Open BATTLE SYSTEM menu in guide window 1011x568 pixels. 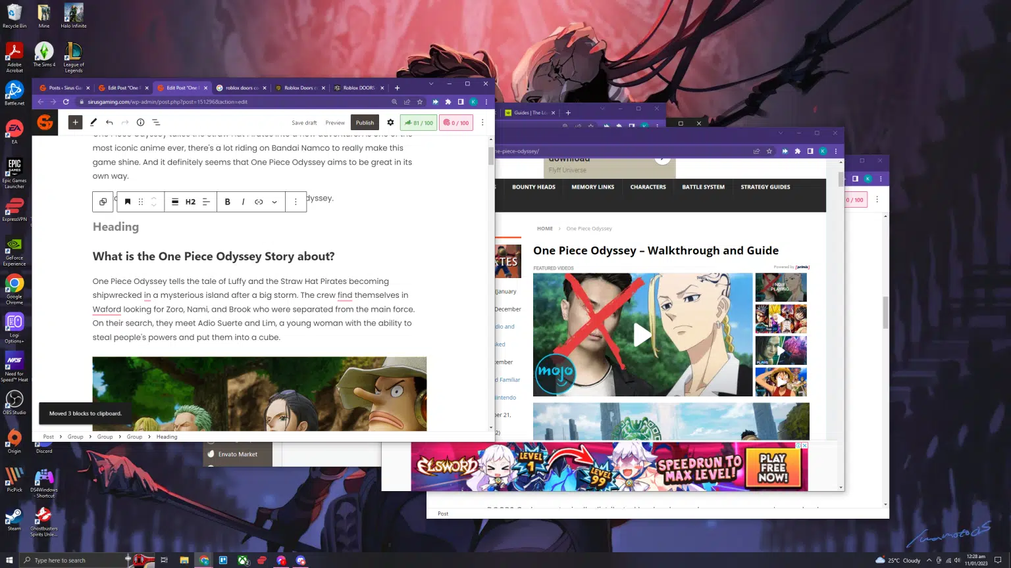coord(703,187)
